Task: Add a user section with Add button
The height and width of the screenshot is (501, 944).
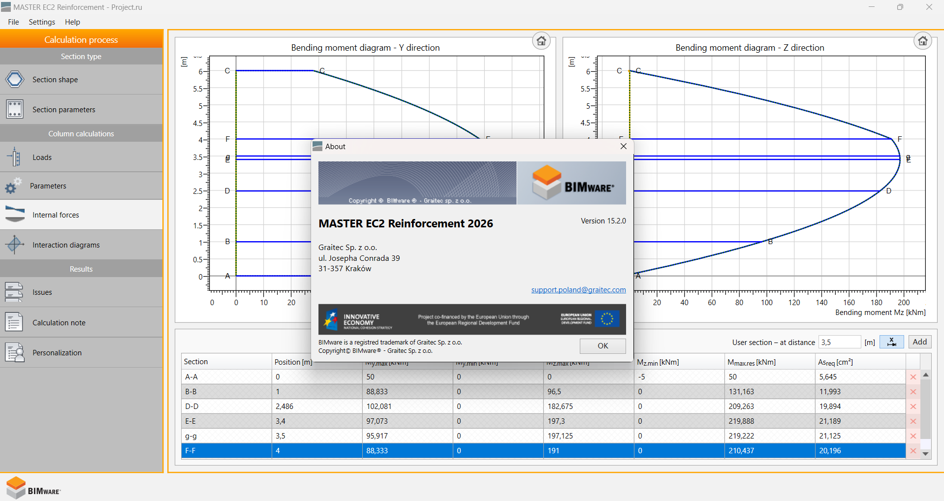Action: pyautogui.click(x=919, y=342)
